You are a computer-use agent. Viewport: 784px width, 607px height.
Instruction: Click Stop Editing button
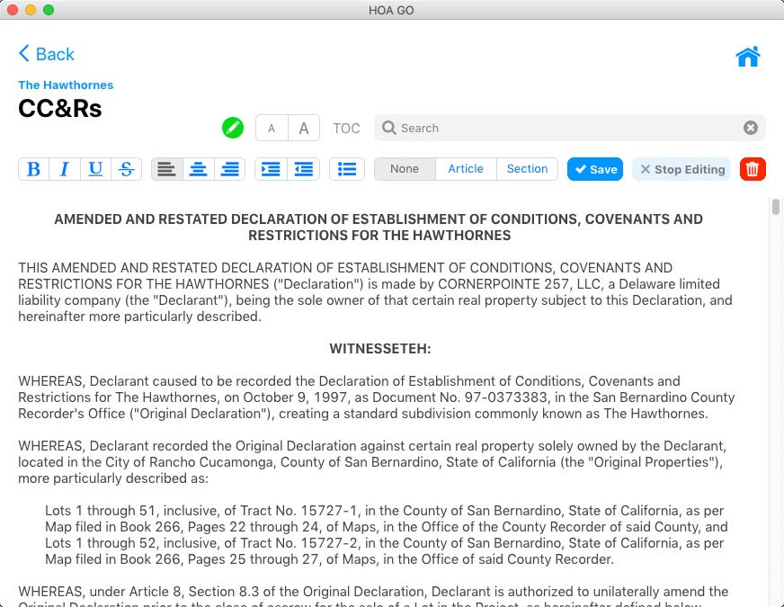682,169
